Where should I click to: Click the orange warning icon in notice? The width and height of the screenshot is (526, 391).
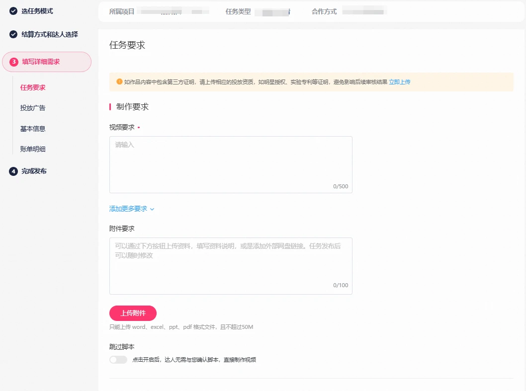pos(119,82)
